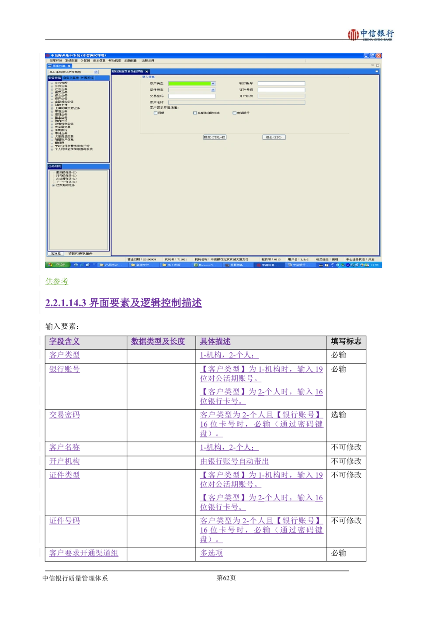Open the 客户类型 dropdown list

pyautogui.click(x=213, y=83)
